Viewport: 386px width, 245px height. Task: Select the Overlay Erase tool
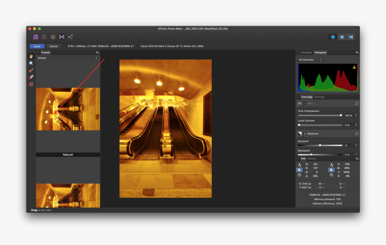31,77
